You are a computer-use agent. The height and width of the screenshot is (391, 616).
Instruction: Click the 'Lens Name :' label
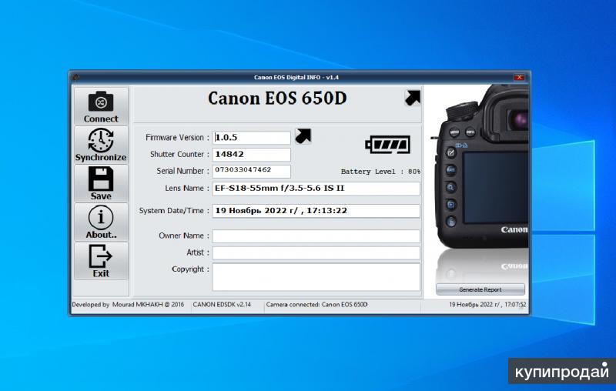[x=187, y=189]
